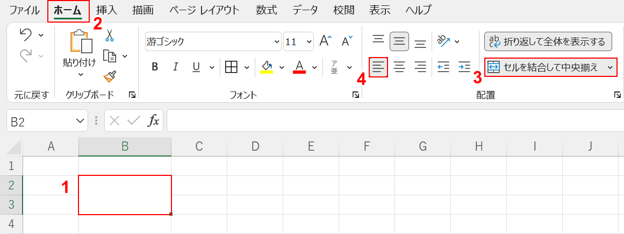Select column header D
This screenshot has width=624, height=234.
pos(255,147)
